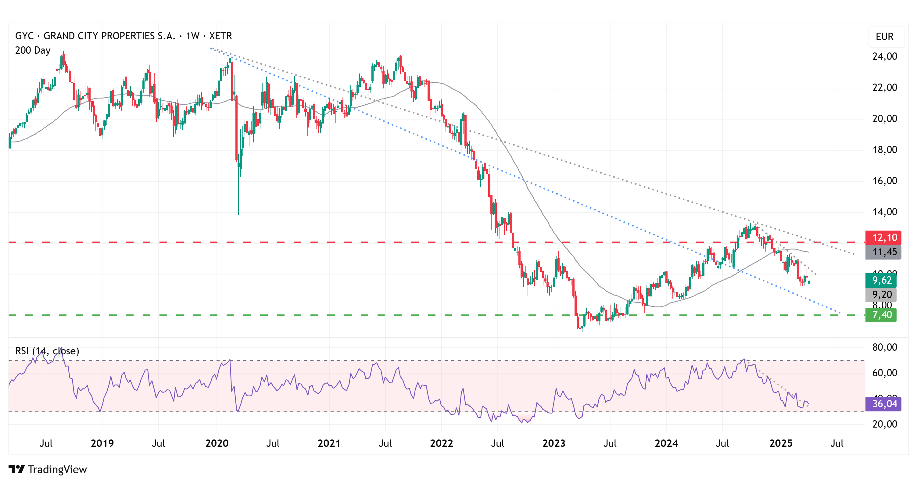The width and height of the screenshot is (917, 484).
Task: Click the green 7,40 support label
Action: pyautogui.click(x=881, y=315)
